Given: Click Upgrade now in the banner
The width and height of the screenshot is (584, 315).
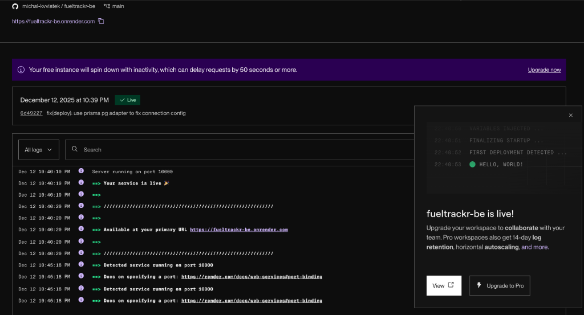Looking at the screenshot, I should pyautogui.click(x=544, y=69).
